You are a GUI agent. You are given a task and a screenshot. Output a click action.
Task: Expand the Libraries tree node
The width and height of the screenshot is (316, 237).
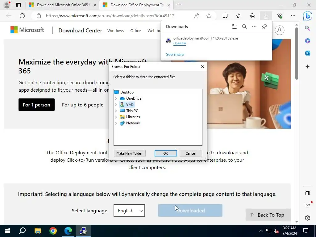click(x=116, y=117)
